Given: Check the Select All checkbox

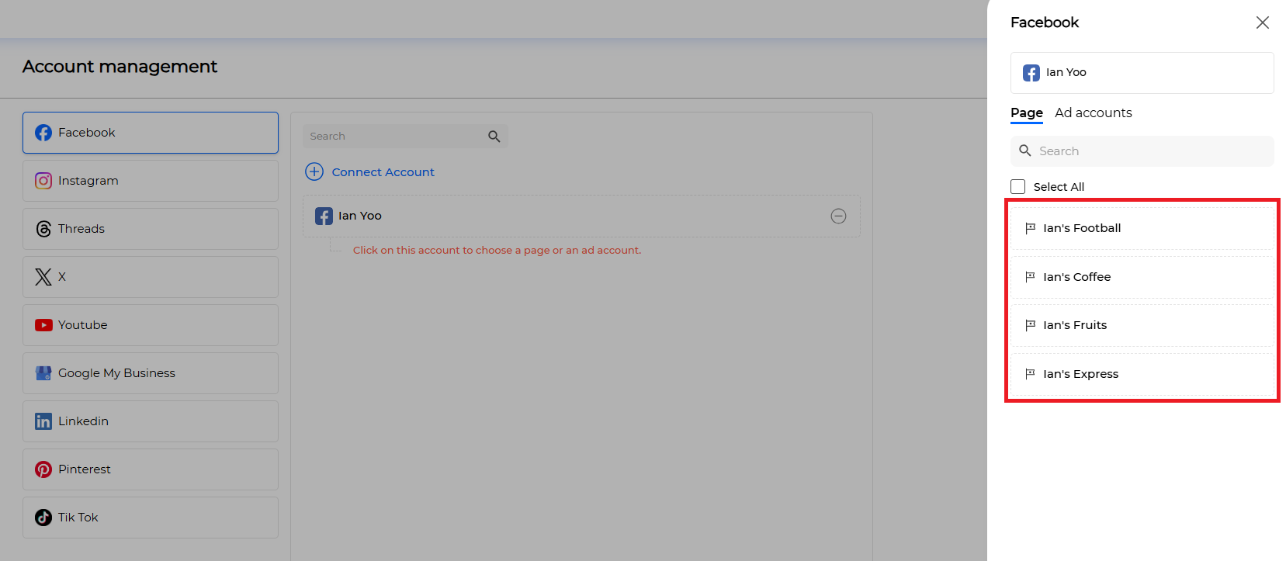Looking at the screenshot, I should [x=1018, y=187].
